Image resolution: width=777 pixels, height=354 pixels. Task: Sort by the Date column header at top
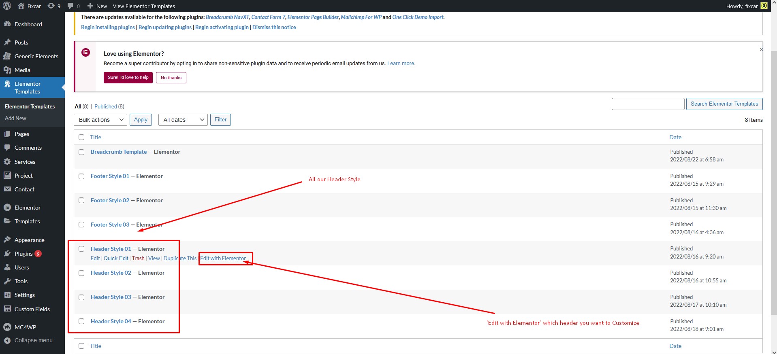[x=675, y=137]
